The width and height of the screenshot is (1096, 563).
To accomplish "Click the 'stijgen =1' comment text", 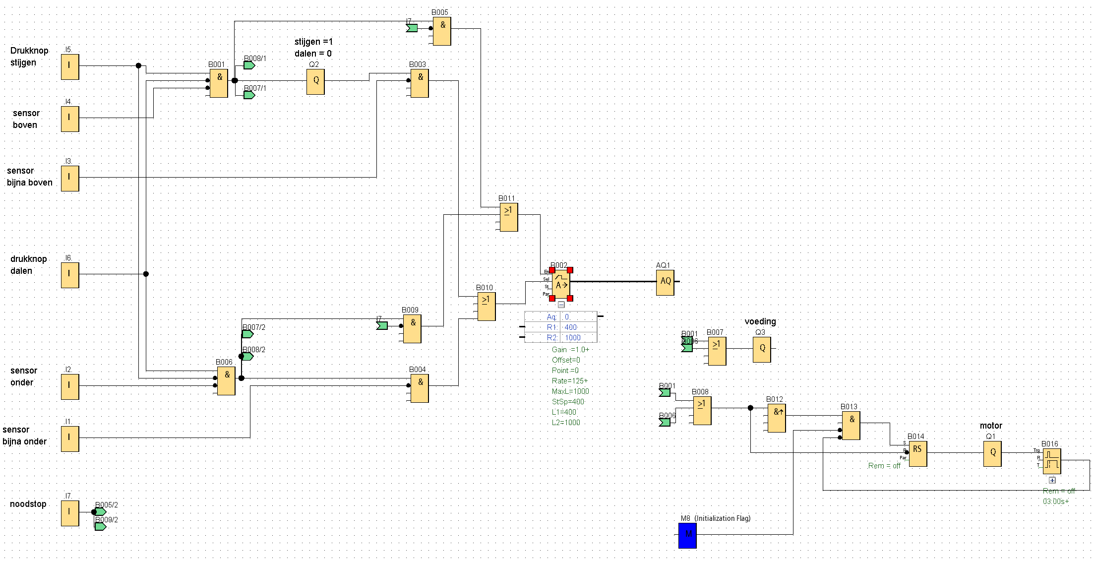I will pyautogui.click(x=313, y=42).
